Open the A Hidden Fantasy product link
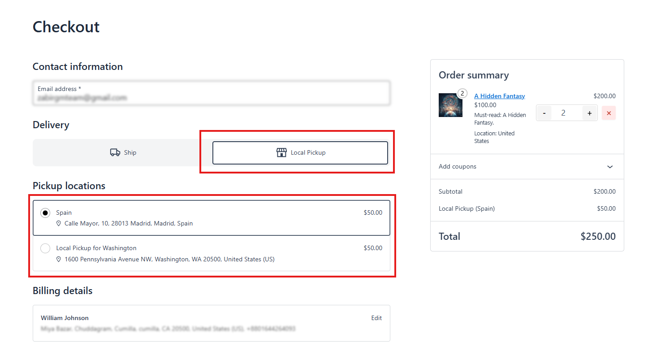Image resolution: width=661 pixels, height=351 pixels. tap(499, 96)
